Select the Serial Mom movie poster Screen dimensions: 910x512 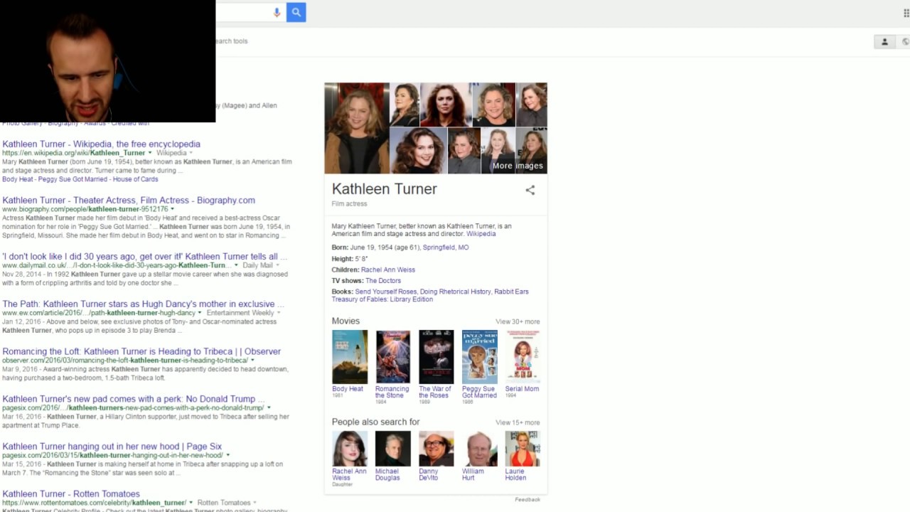[523, 357]
